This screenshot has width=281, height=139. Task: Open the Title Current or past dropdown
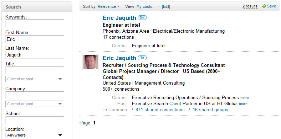click(35, 79)
